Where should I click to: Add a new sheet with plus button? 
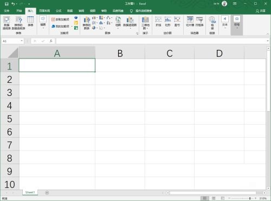pos(47,193)
